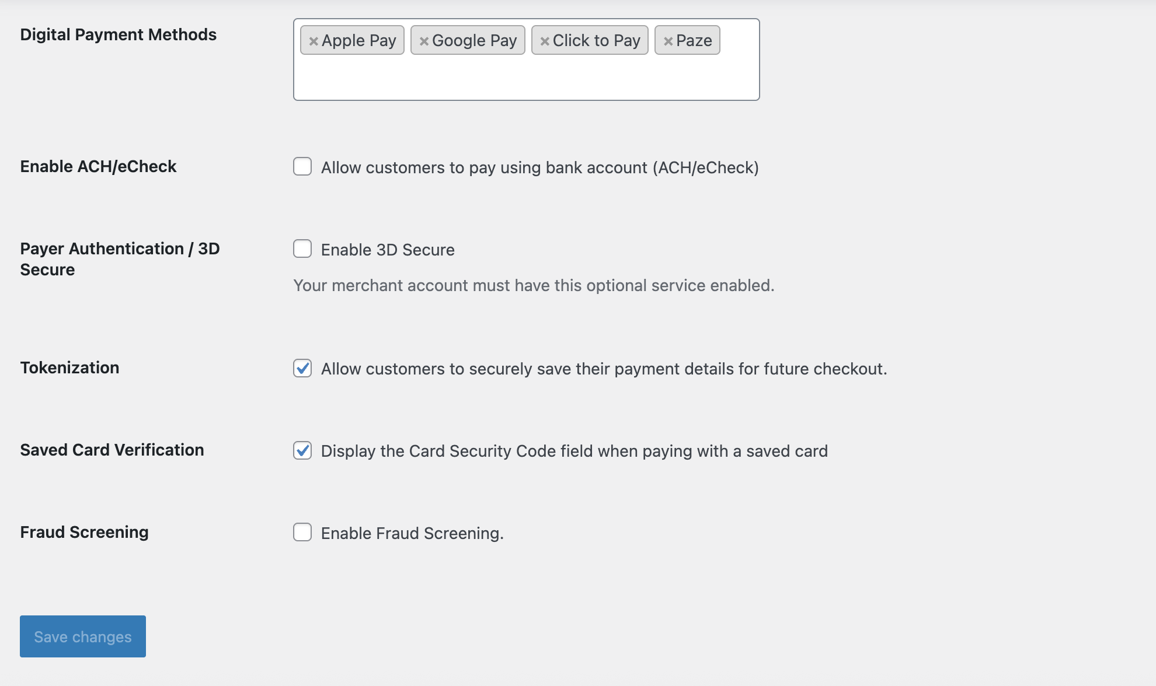Remove the Paze payment tag
The image size is (1156, 686).
(x=668, y=41)
